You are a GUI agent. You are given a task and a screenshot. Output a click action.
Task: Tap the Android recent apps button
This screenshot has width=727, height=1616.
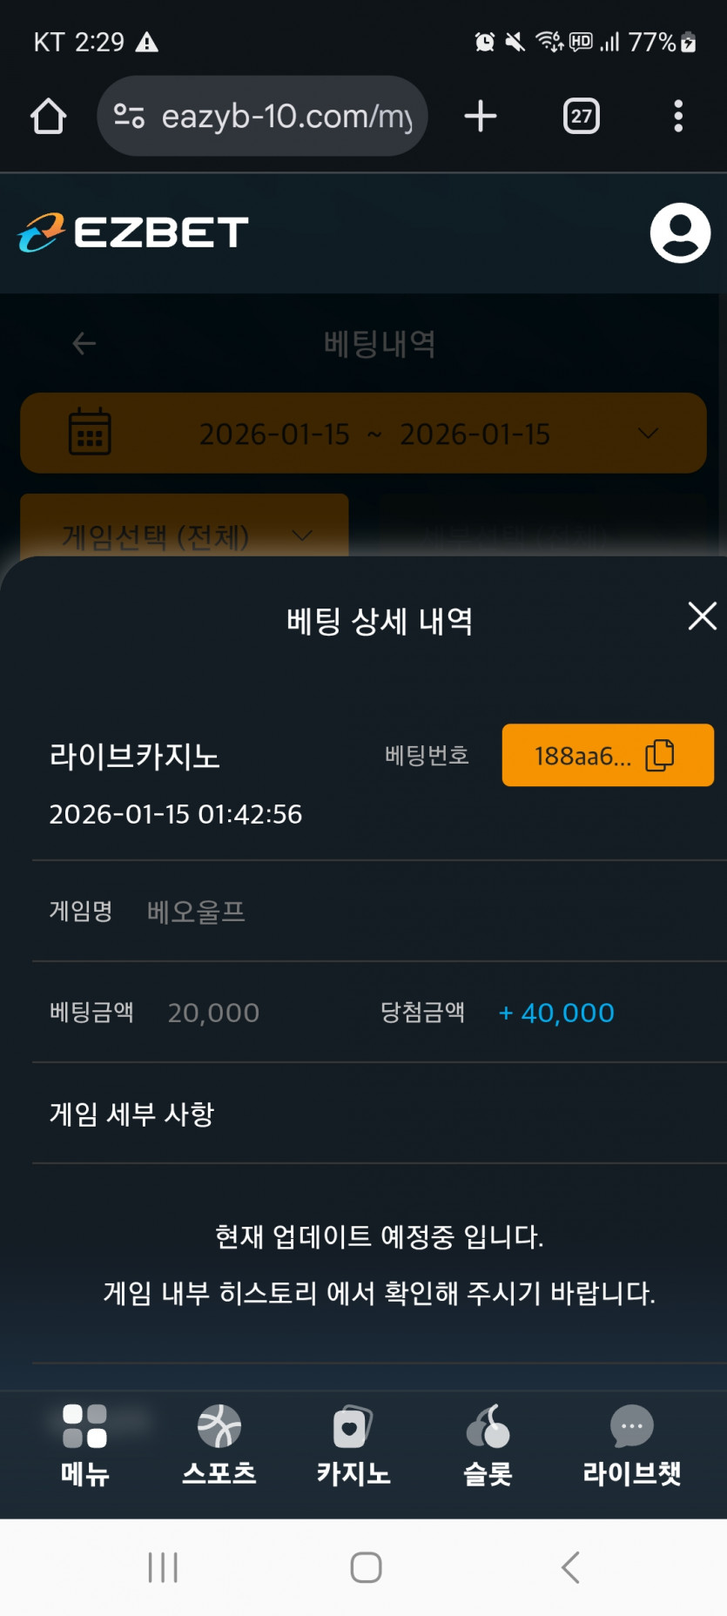coord(163,1567)
